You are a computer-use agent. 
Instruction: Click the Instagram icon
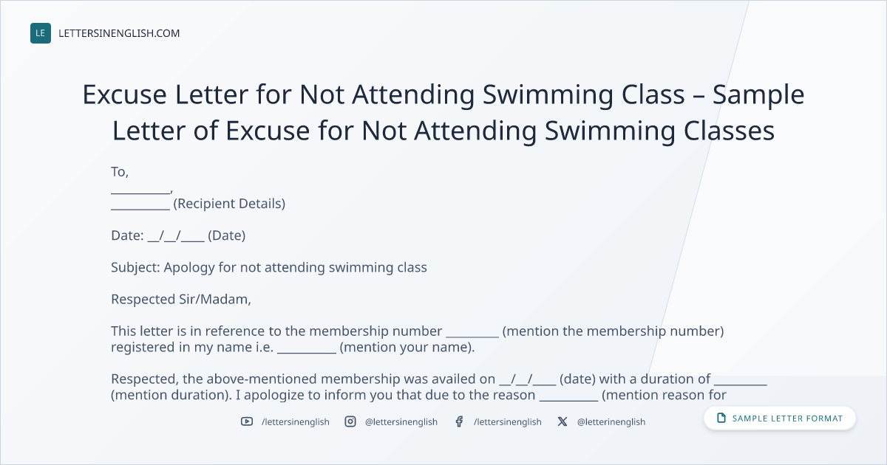click(x=350, y=421)
